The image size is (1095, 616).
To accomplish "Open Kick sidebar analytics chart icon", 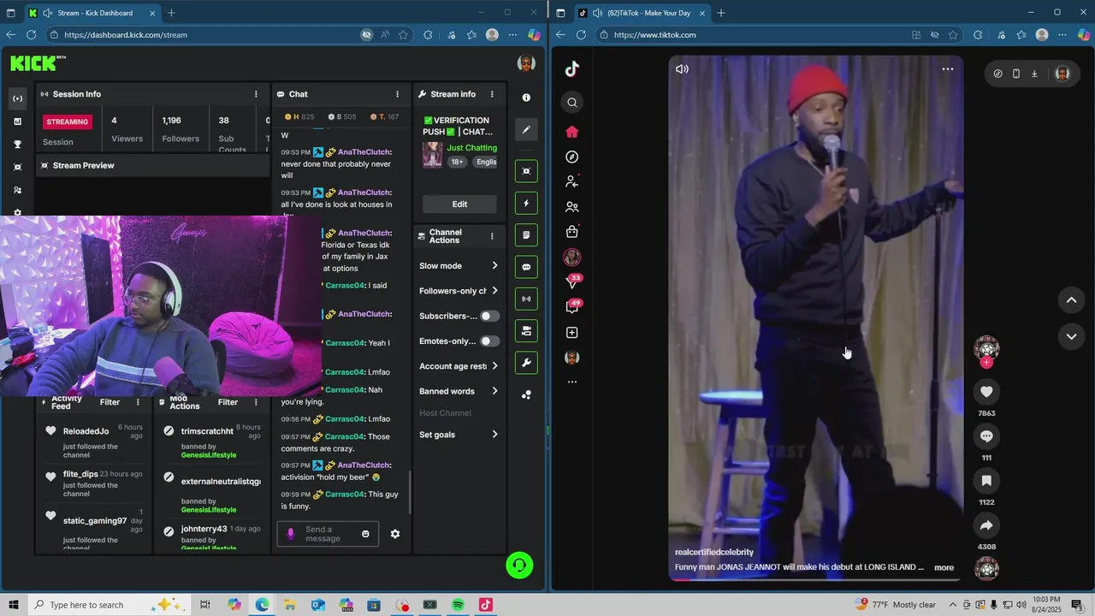I will click(17, 121).
